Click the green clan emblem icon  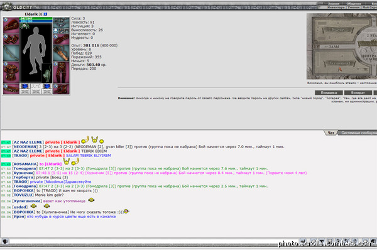click(24, 26)
